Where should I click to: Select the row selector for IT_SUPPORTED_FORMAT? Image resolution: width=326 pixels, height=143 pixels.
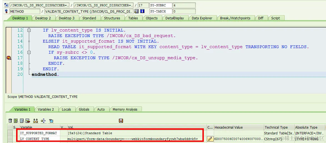10,133
